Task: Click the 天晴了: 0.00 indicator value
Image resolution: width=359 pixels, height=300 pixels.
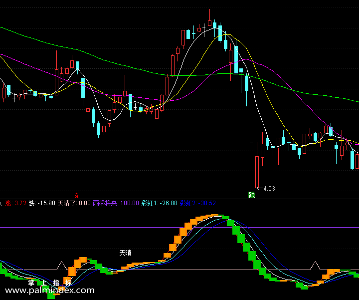Action: coord(74,203)
